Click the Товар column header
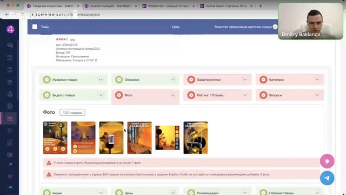 click(45, 27)
